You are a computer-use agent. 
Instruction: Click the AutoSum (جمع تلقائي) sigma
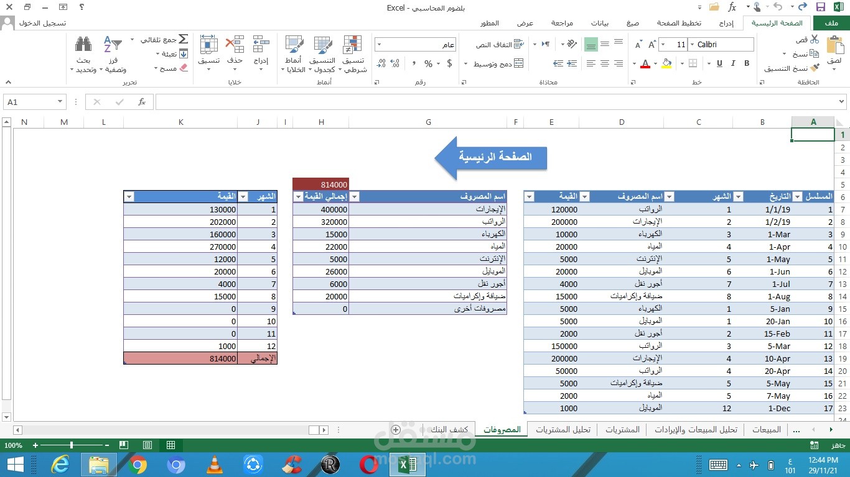[x=183, y=39]
